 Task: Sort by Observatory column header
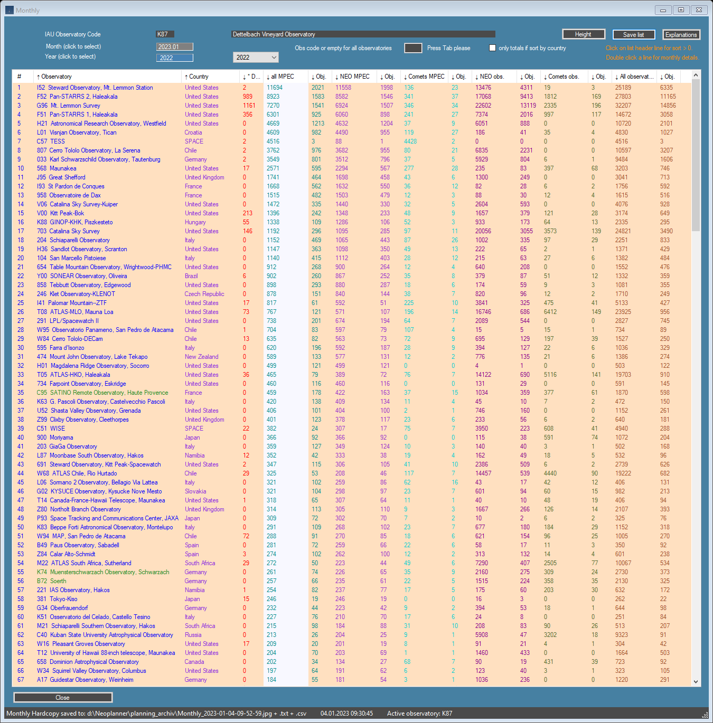[106, 77]
